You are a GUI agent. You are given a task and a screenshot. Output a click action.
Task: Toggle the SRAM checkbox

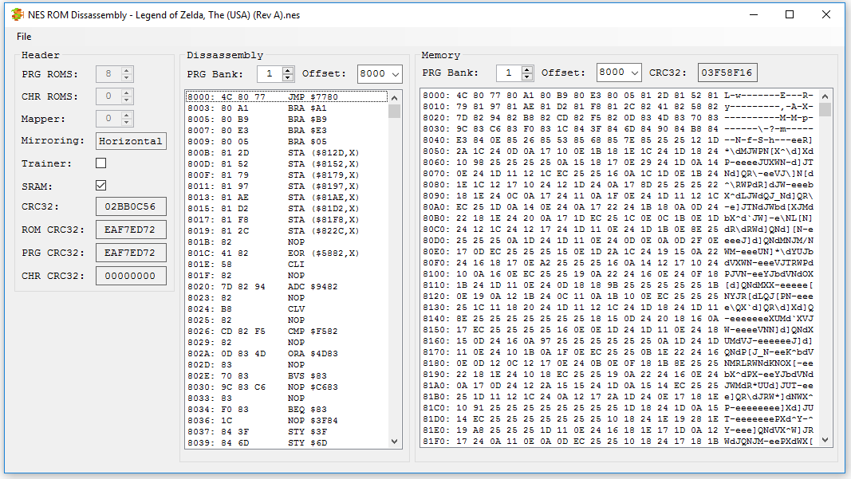click(x=101, y=186)
